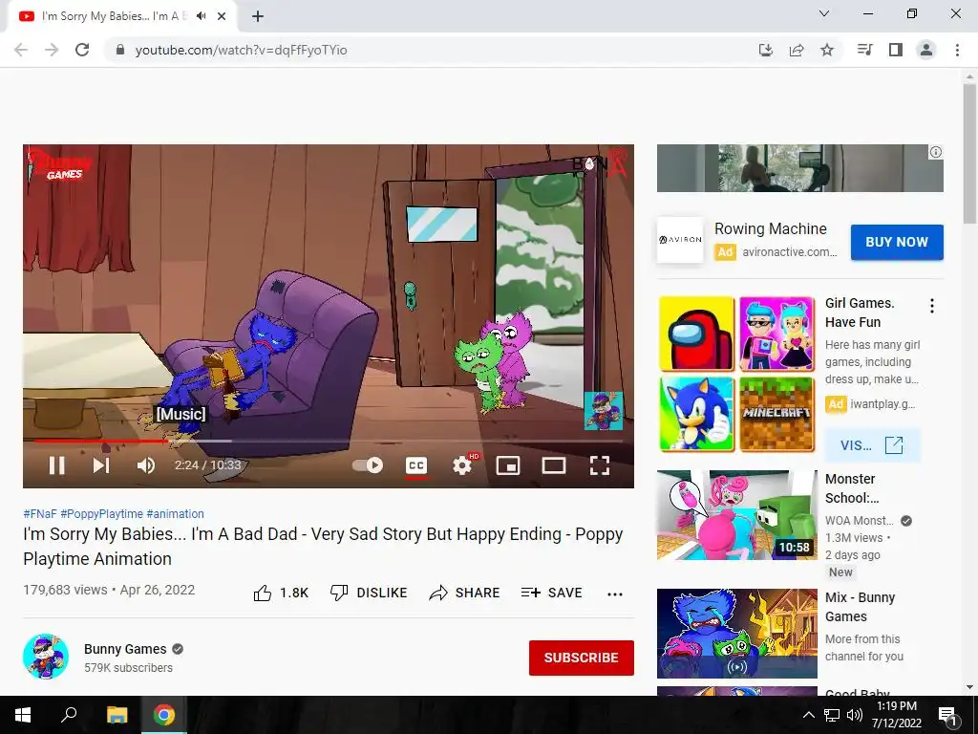Open ad info icon on banner
Screen dimensions: 978x734
click(936, 152)
